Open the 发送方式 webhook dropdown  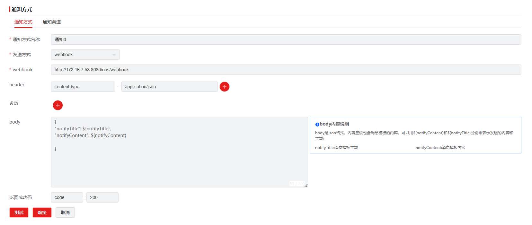[x=85, y=55]
